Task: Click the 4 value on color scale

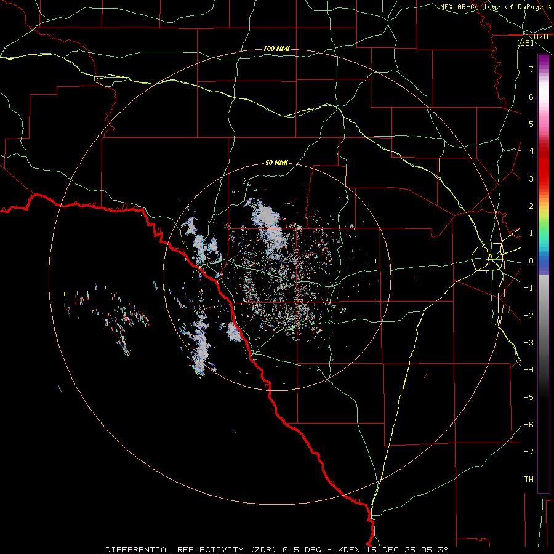Action: coord(531,151)
